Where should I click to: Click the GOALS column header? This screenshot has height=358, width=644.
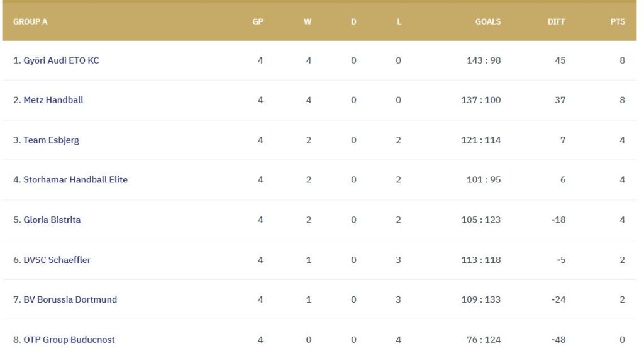pyautogui.click(x=488, y=21)
